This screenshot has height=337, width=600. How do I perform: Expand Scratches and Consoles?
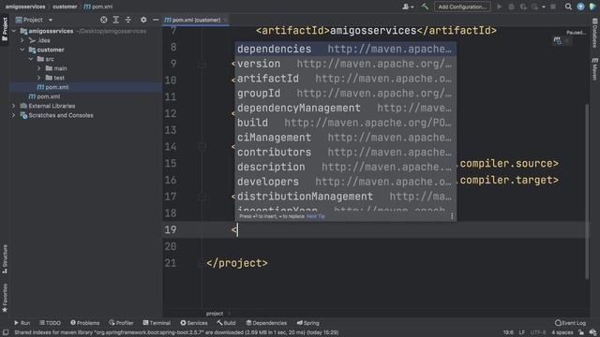point(14,115)
